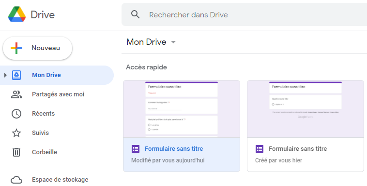This screenshot has height=186, width=367.
Task: Expand the Mon Drive tree arrow in sidebar
Action: (5, 75)
